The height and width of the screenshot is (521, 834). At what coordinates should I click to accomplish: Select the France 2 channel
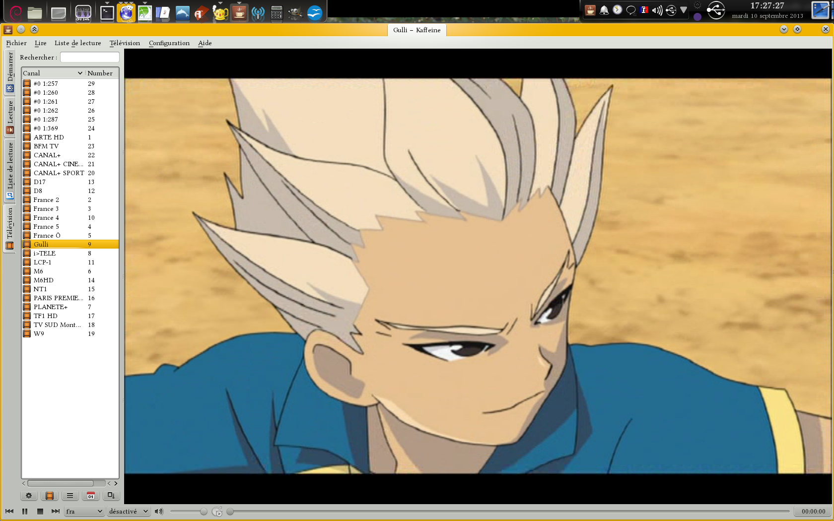[46, 200]
